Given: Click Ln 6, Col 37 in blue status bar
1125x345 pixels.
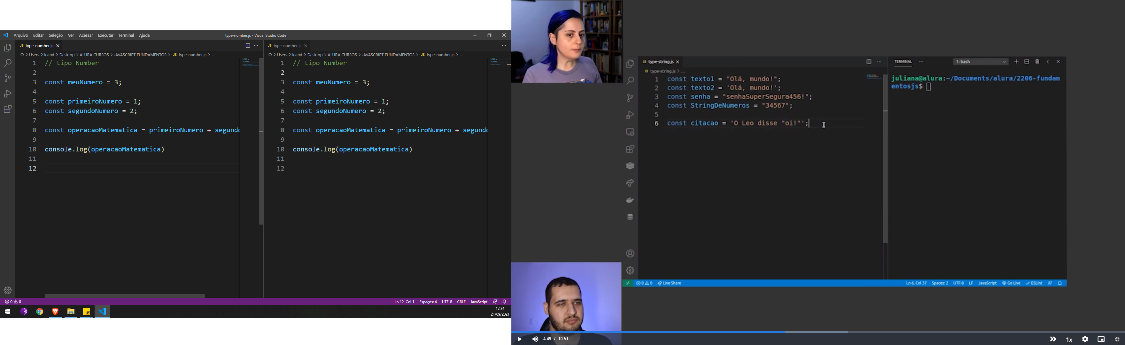Looking at the screenshot, I should tap(916, 283).
